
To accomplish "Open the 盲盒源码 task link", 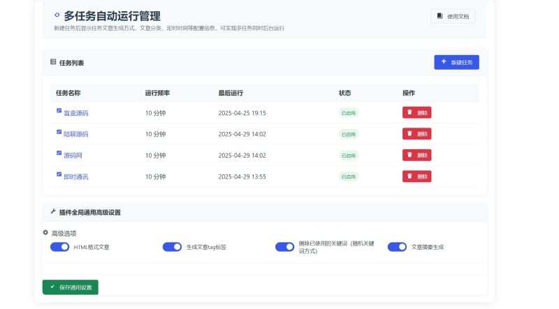I will pyautogui.click(x=76, y=113).
